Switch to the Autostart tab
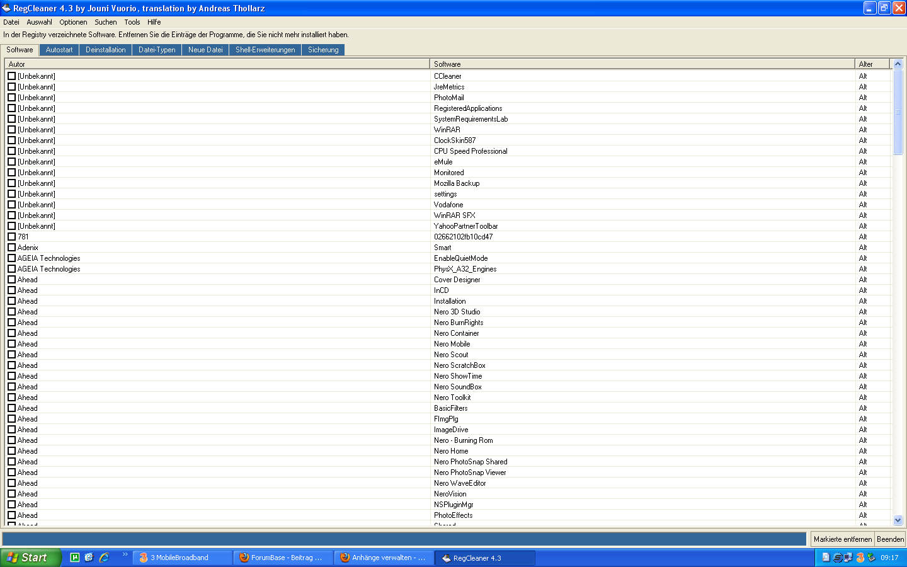The width and height of the screenshot is (907, 567). (x=59, y=50)
